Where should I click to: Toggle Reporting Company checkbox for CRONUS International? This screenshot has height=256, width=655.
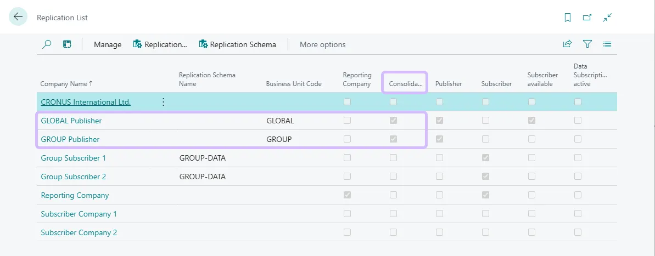347,102
